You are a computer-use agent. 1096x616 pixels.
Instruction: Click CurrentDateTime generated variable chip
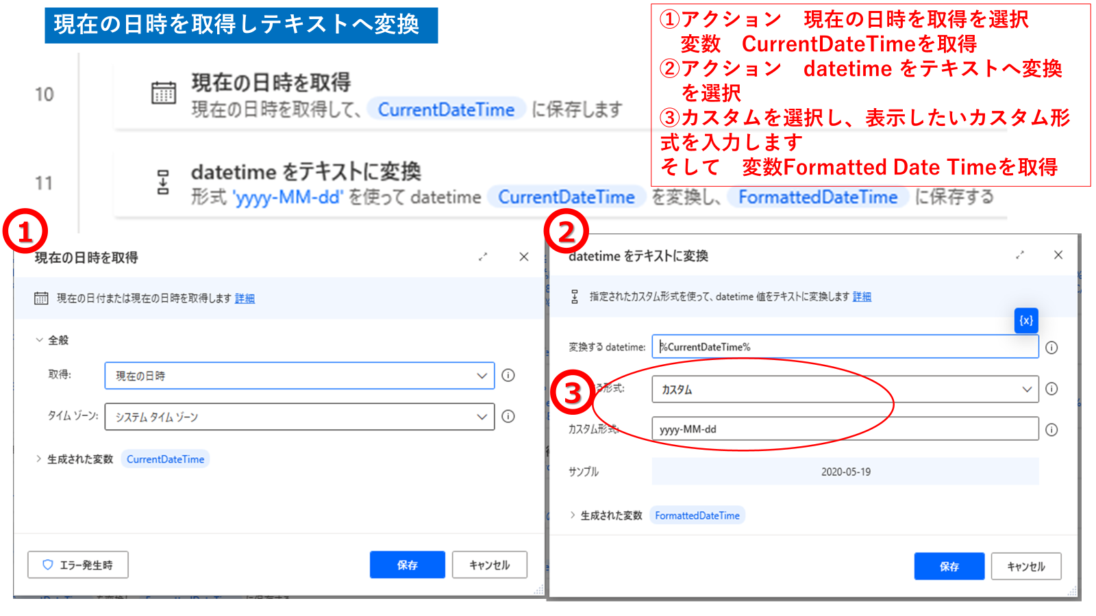(x=165, y=459)
